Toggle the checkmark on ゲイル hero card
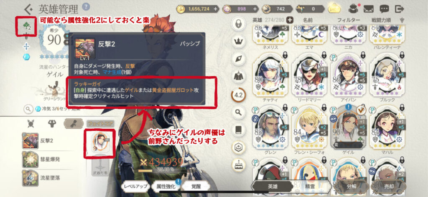 [x=361, y=110]
